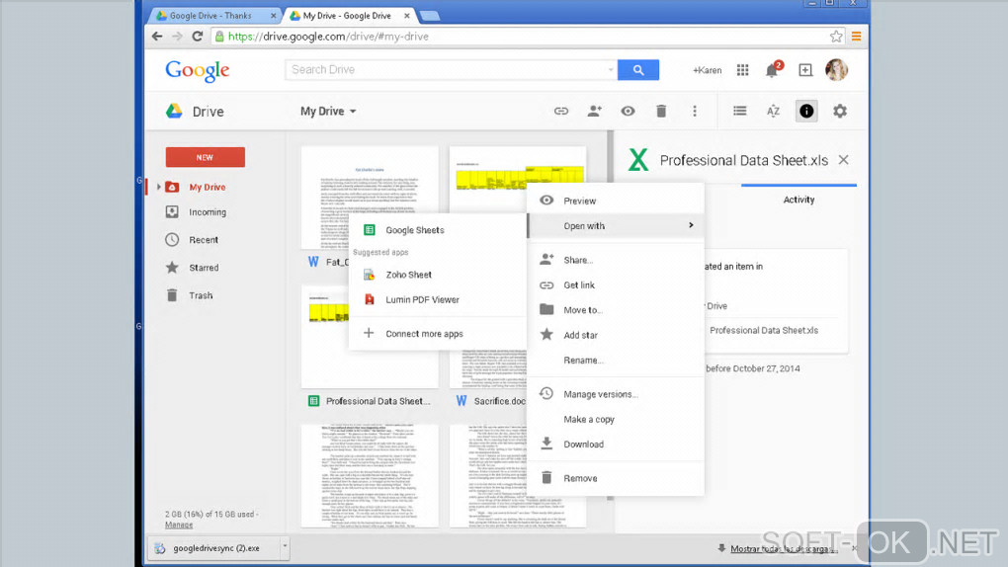This screenshot has height=567, width=1008.
Task: Open the notifications bell with badge
Action: click(x=774, y=69)
